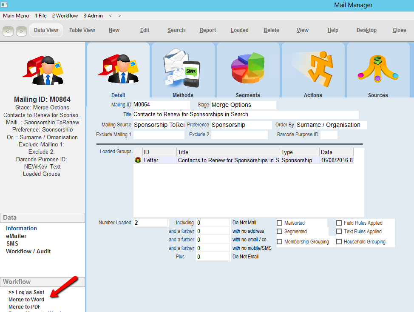Click the Order By field
This screenshot has height=312, width=414.
(331, 125)
